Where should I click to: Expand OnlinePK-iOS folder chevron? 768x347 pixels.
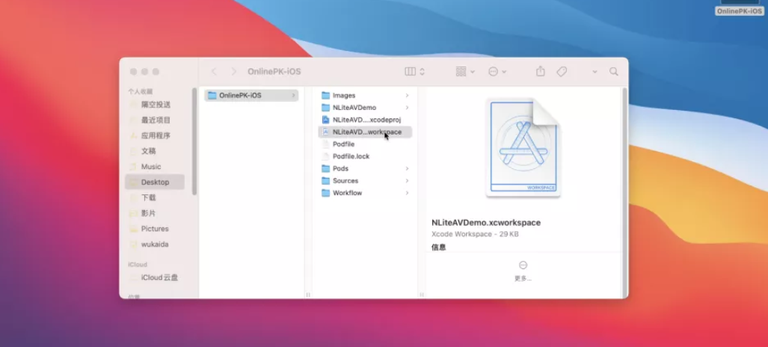(293, 96)
